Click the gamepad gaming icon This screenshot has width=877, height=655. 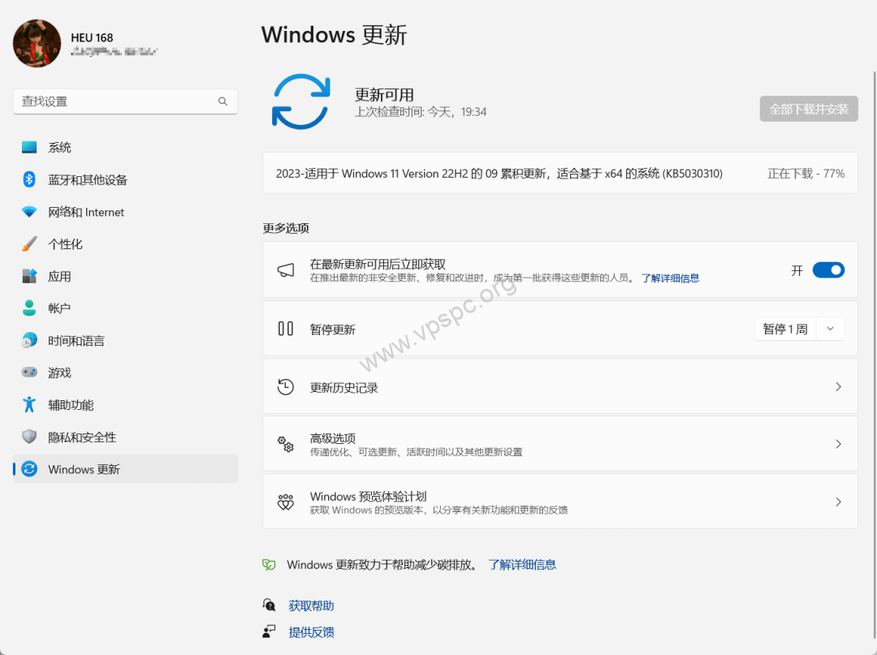tap(29, 373)
